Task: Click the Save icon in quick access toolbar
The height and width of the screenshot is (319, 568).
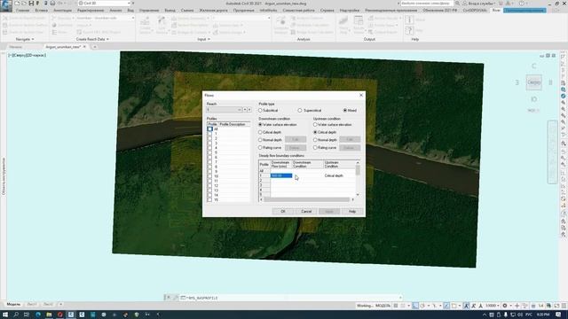Action: (31, 4)
